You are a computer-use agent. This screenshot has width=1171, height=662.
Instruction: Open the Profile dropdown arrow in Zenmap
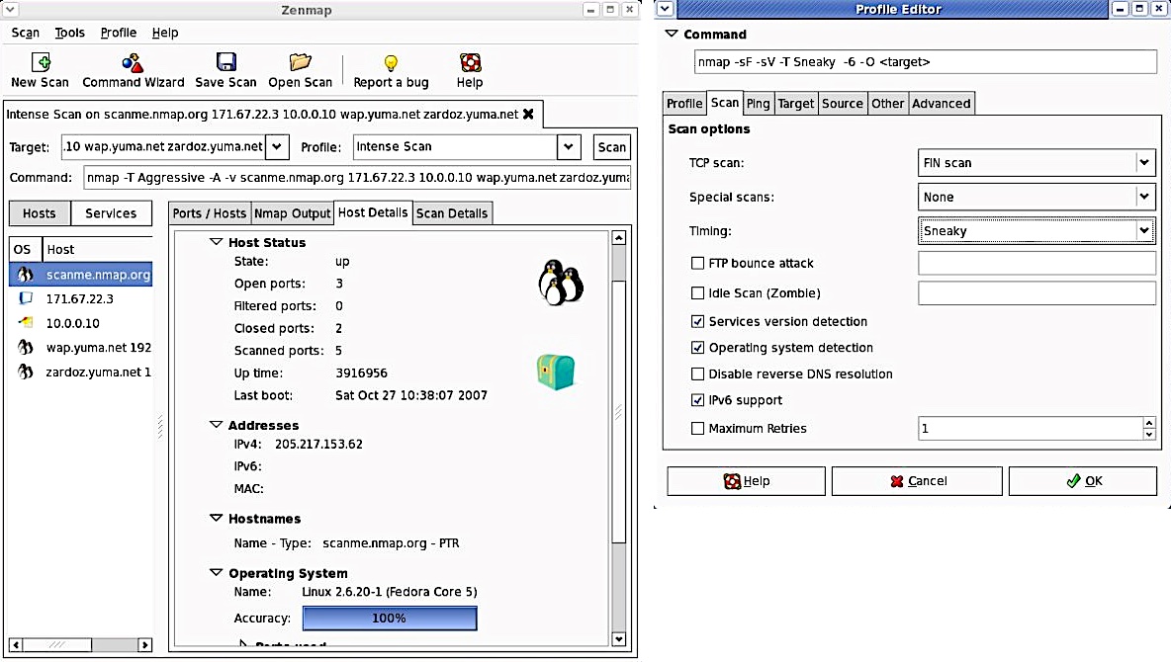(x=569, y=147)
